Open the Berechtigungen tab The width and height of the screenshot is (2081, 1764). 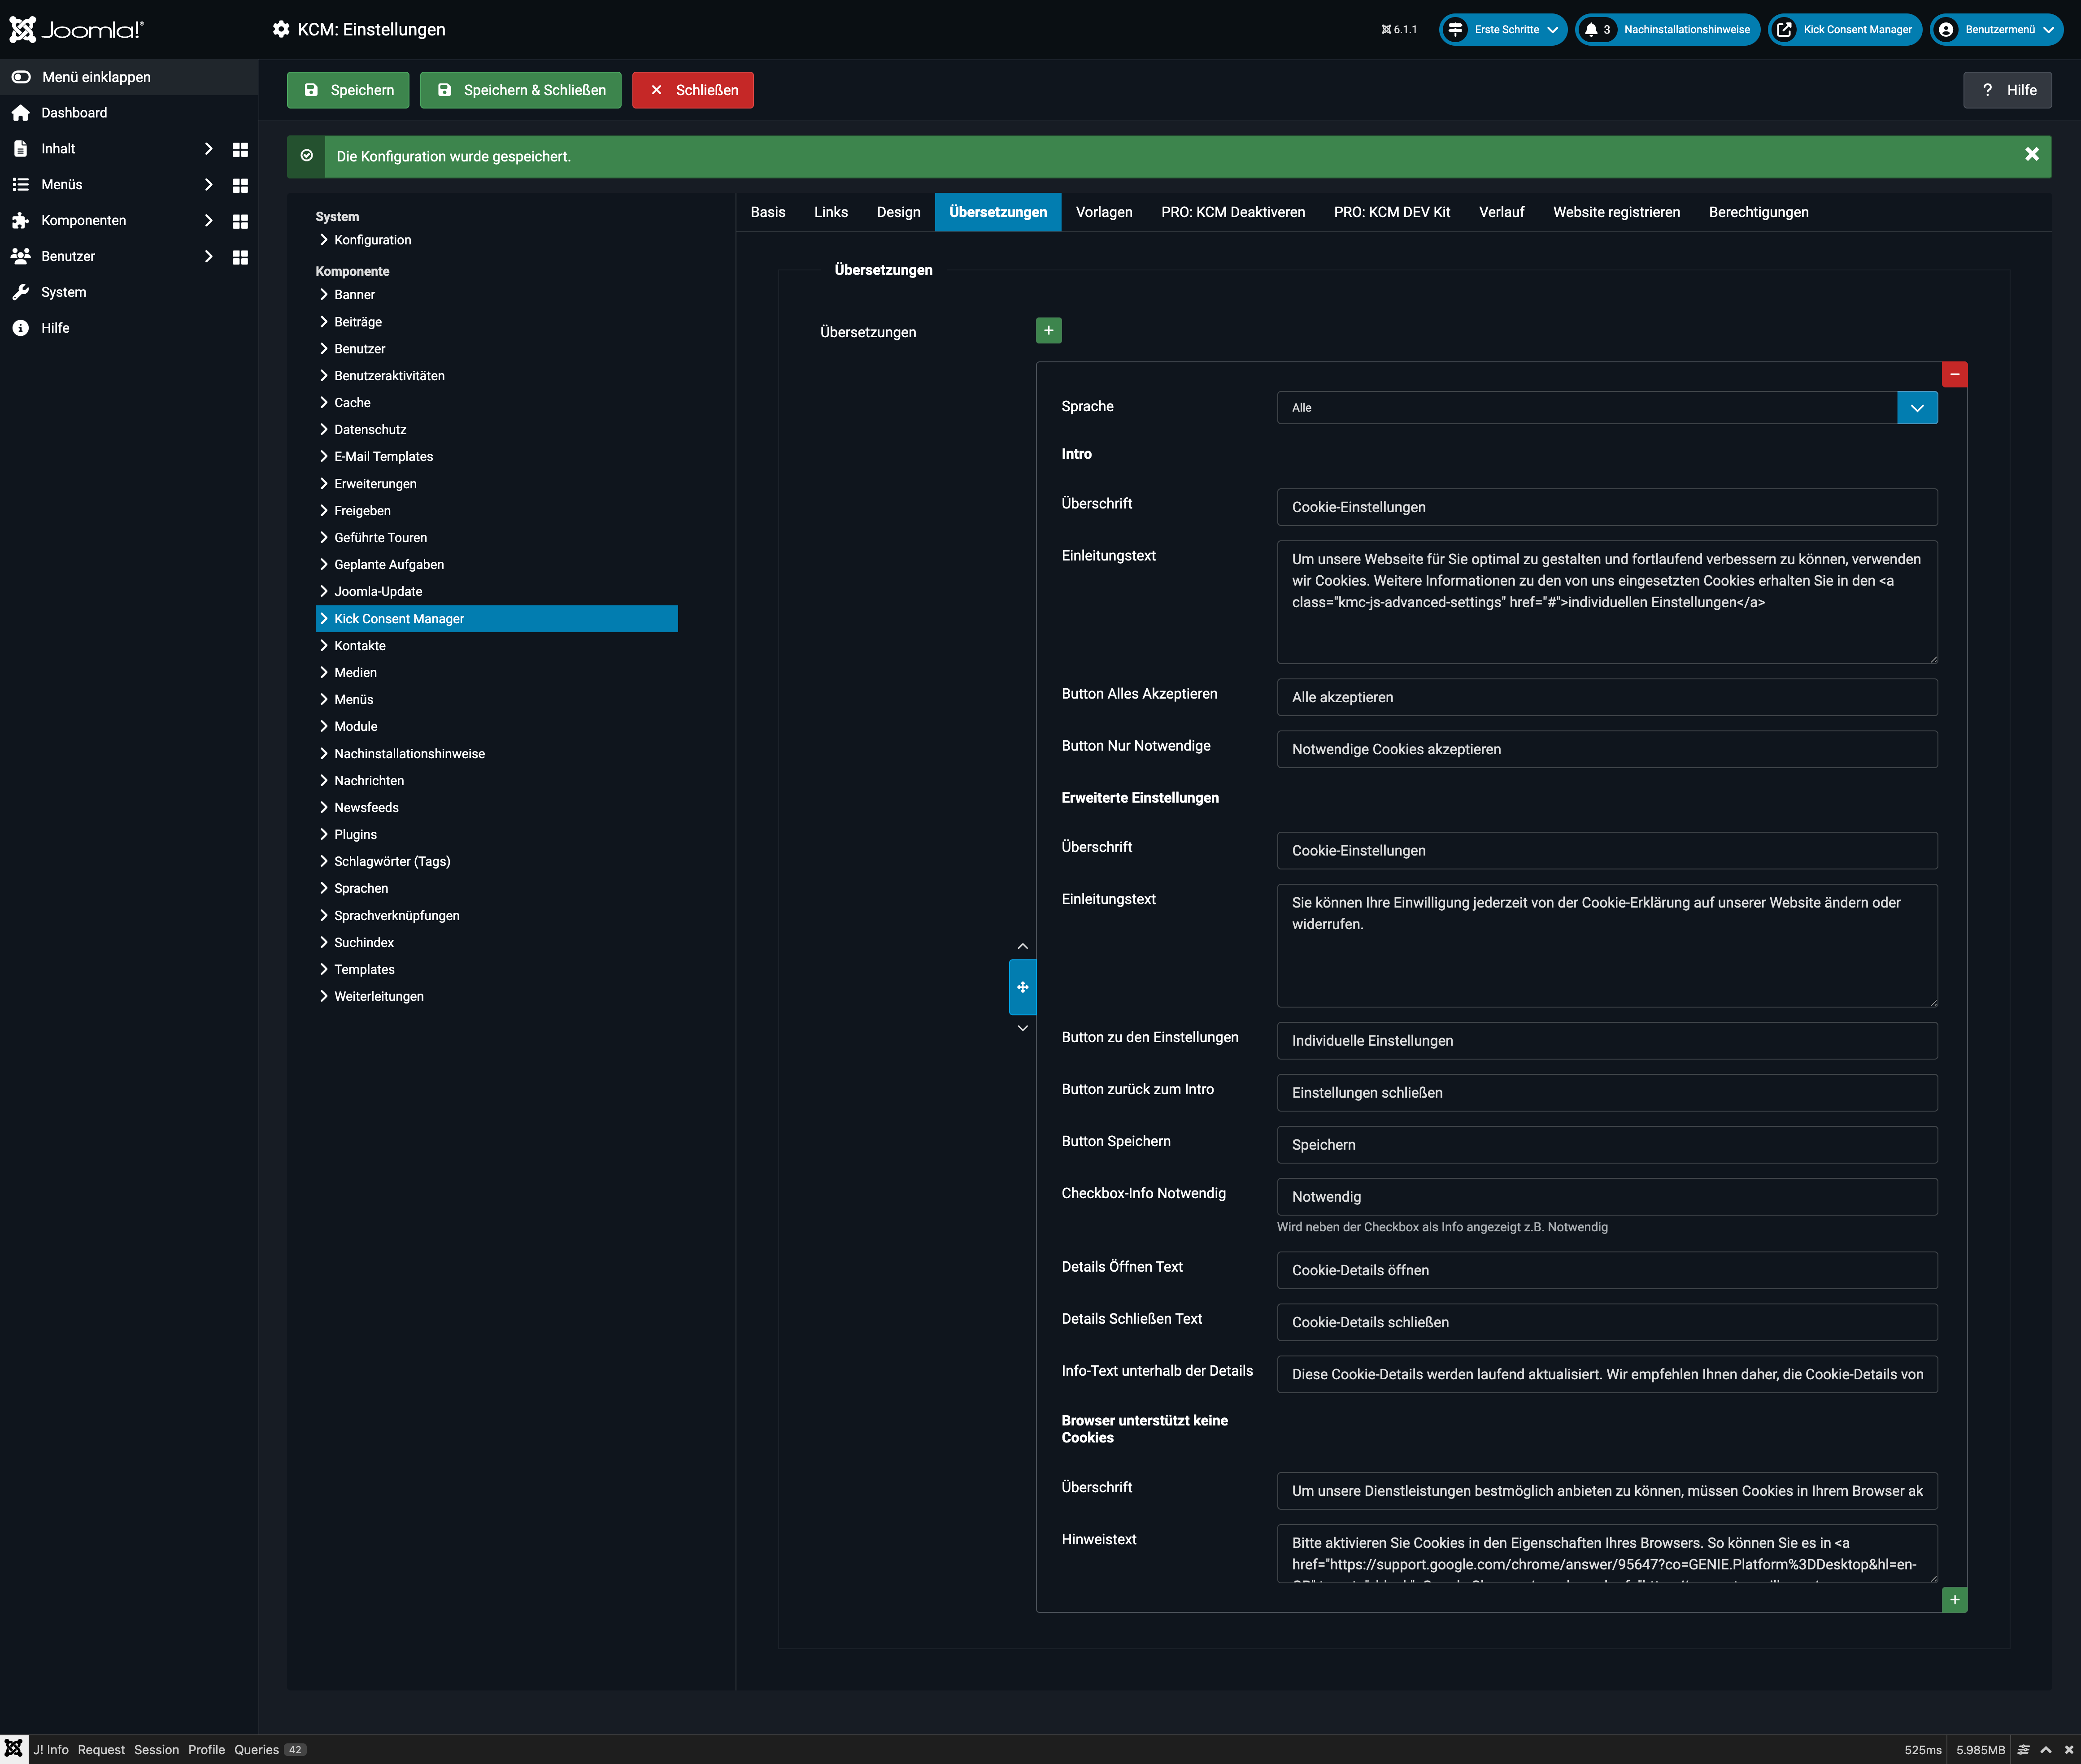(1758, 212)
